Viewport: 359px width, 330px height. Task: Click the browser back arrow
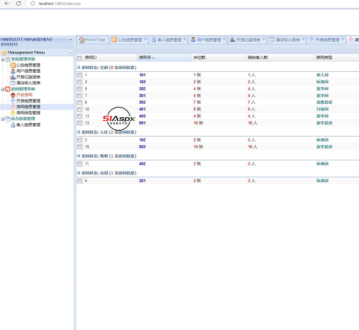pos(7,3)
